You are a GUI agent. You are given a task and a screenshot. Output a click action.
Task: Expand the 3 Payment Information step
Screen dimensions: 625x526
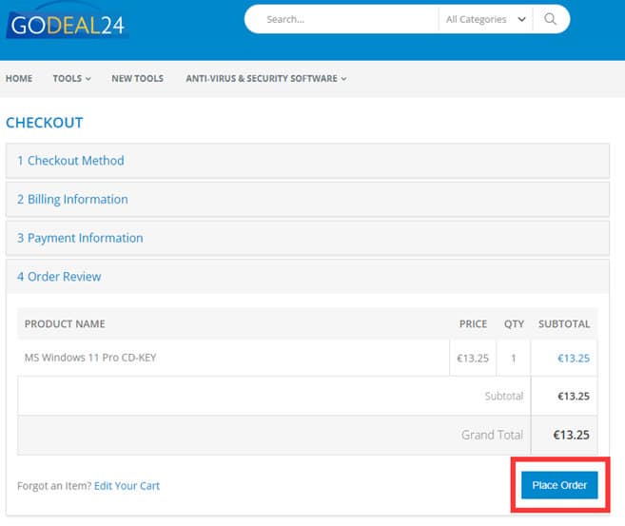pyautogui.click(x=80, y=238)
